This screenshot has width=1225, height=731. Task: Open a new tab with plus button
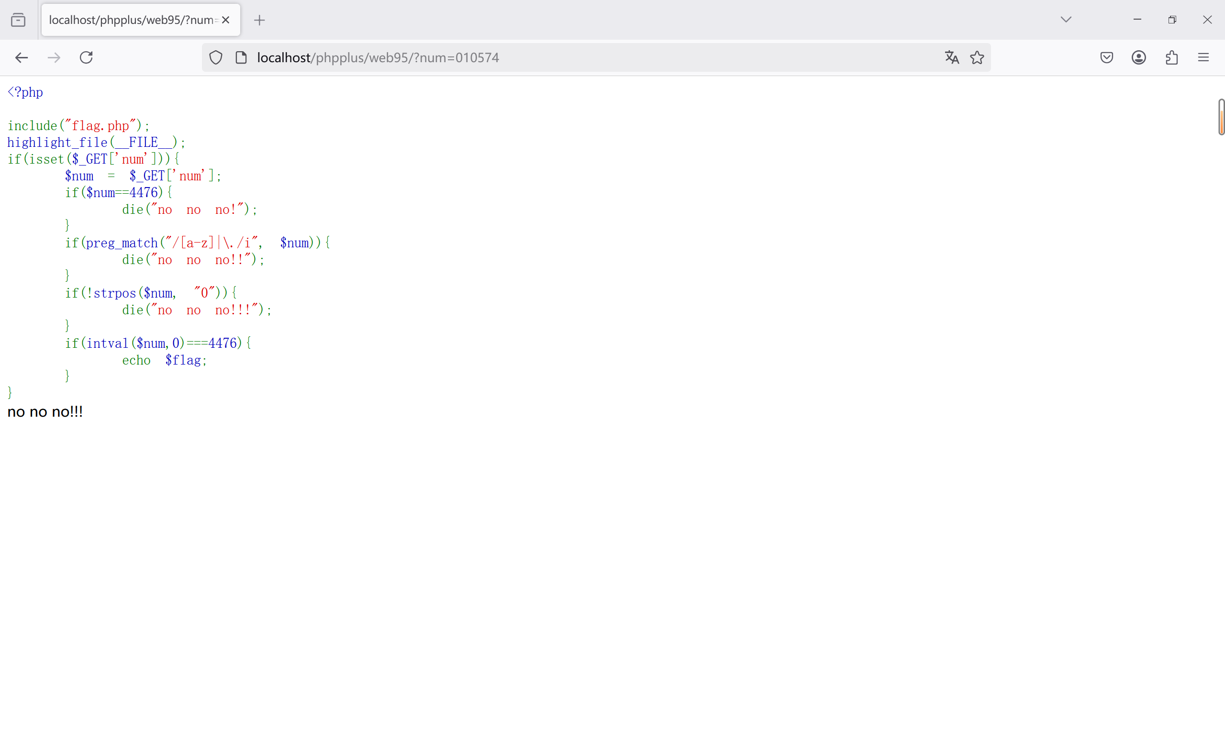(259, 20)
